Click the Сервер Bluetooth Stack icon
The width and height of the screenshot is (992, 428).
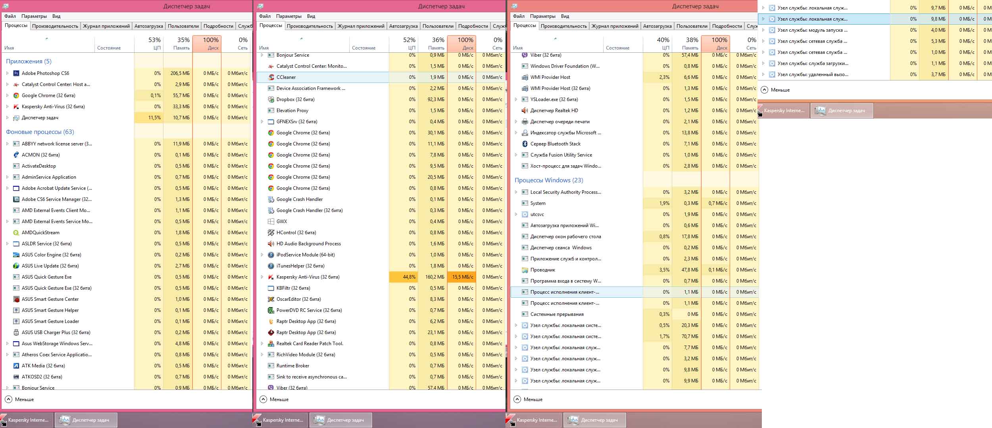click(525, 144)
